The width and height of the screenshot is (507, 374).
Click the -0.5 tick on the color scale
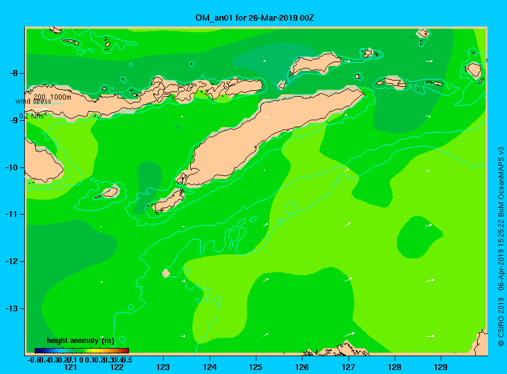click(x=33, y=360)
